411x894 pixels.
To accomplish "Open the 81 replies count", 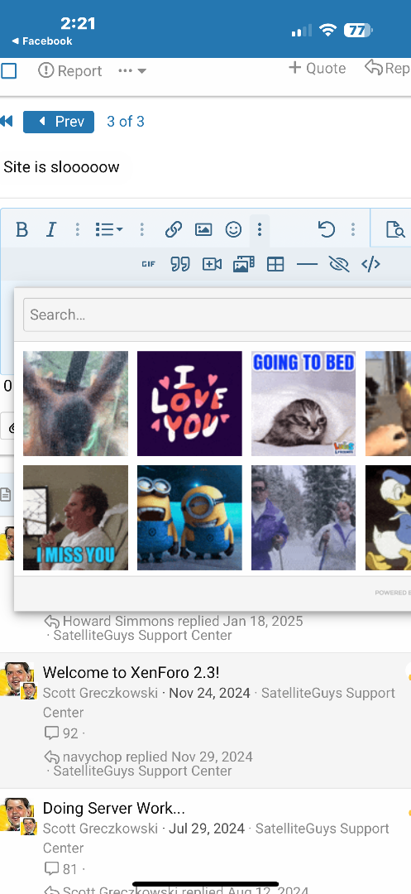I will point(61,869).
